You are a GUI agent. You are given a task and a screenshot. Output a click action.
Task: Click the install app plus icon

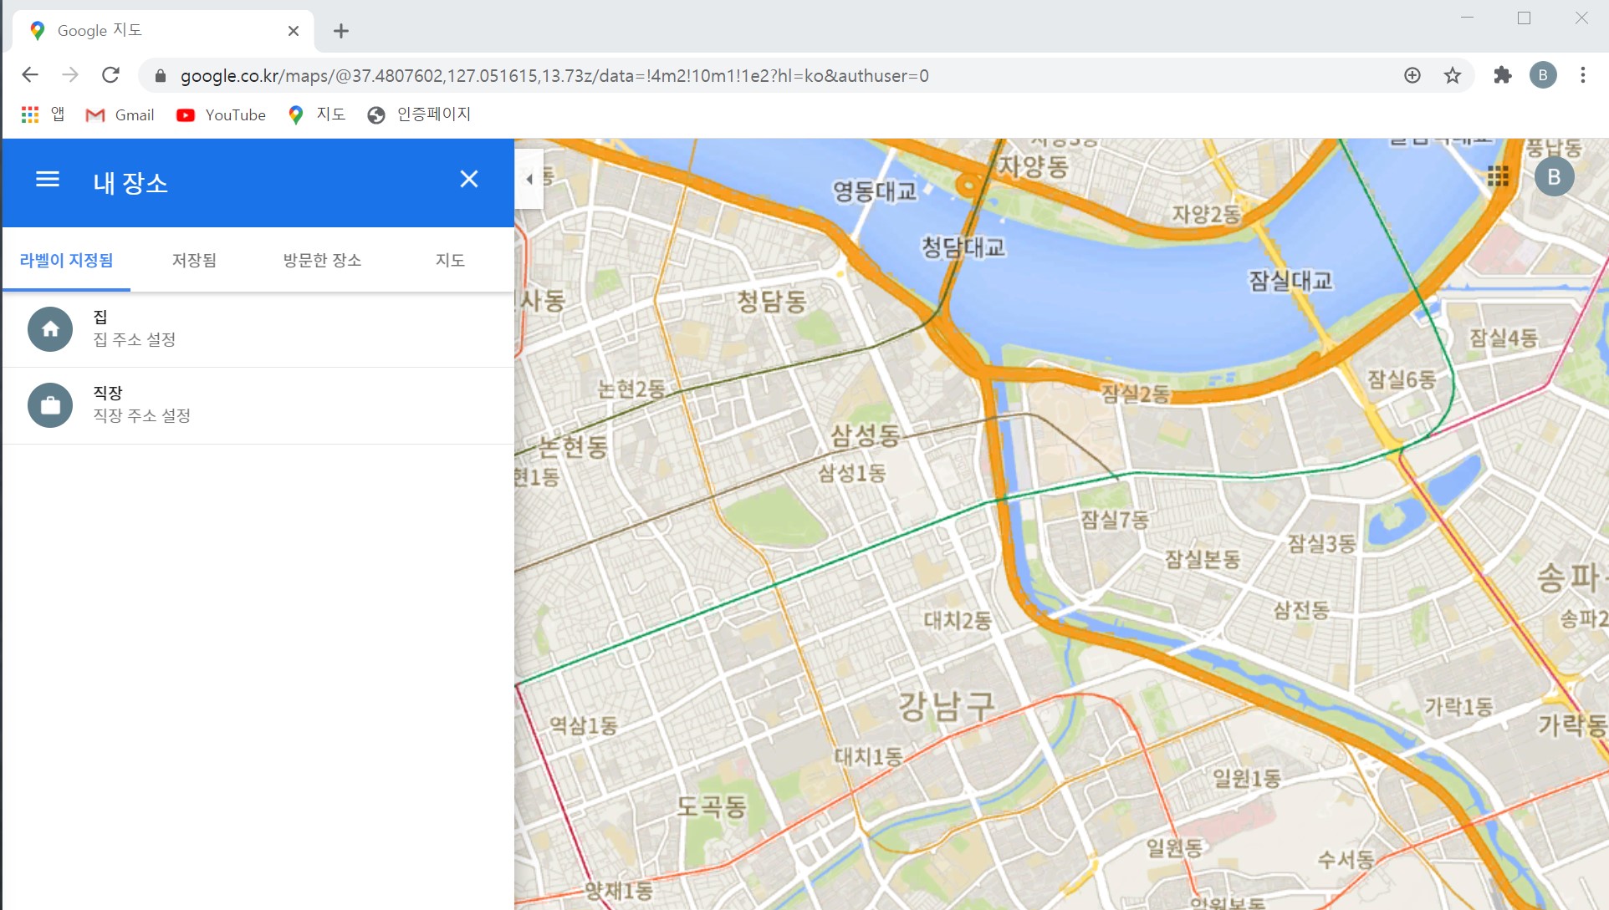(1412, 76)
